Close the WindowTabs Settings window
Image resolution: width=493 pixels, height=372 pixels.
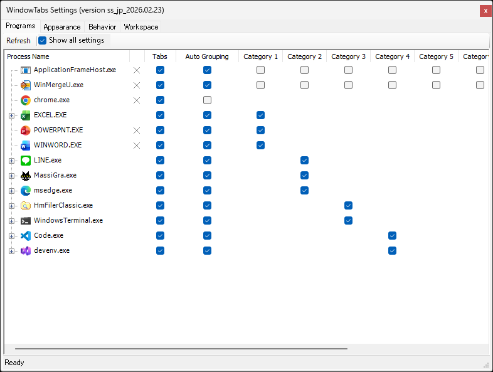click(485, 11)
